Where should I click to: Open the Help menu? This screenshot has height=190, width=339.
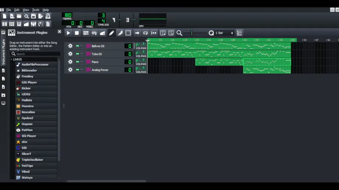46,10
